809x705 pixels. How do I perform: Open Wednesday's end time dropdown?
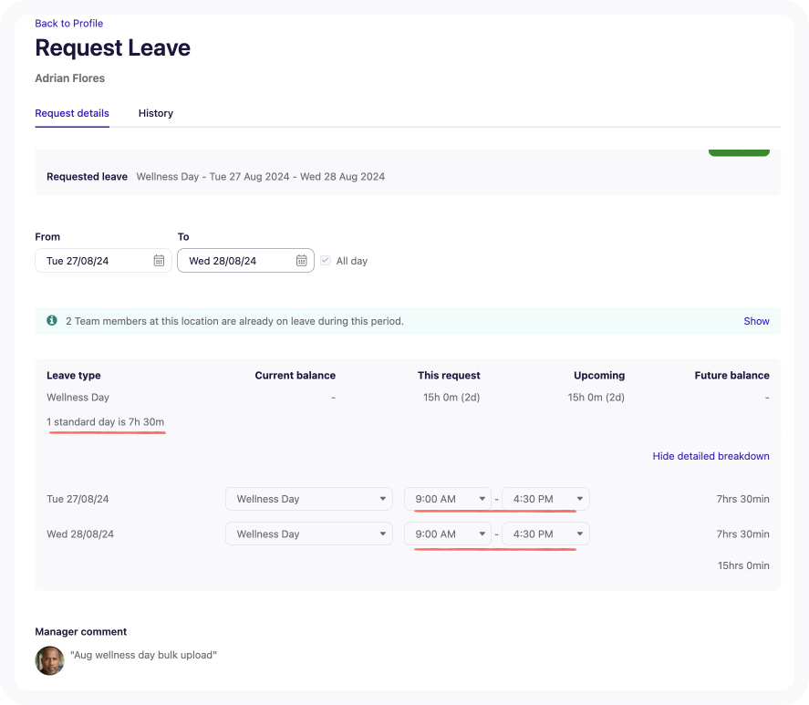click(x=545, y=534)
